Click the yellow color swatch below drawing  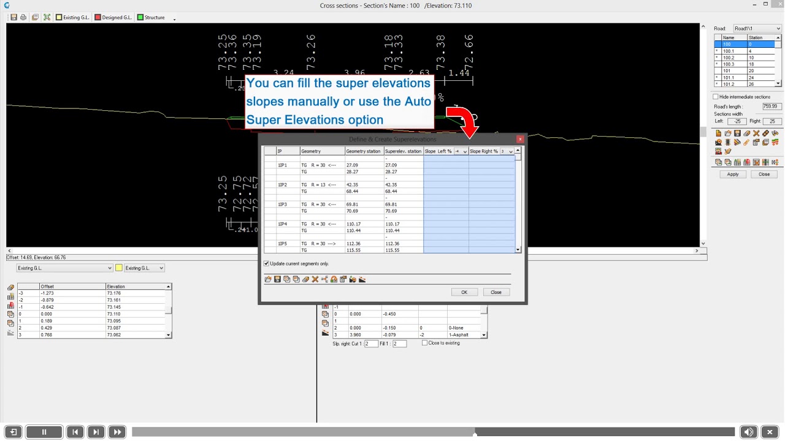(119, 268)
